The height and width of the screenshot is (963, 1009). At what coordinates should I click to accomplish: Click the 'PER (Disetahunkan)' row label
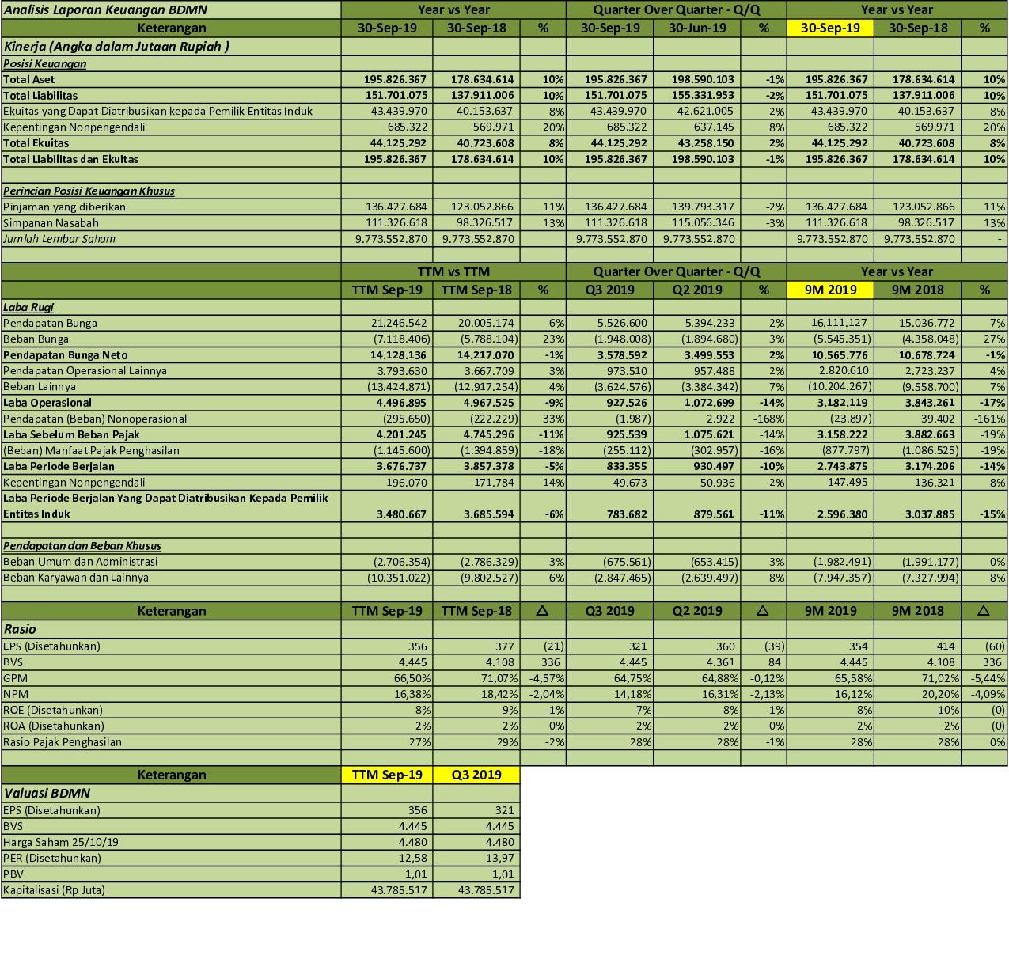click(51, 858)
